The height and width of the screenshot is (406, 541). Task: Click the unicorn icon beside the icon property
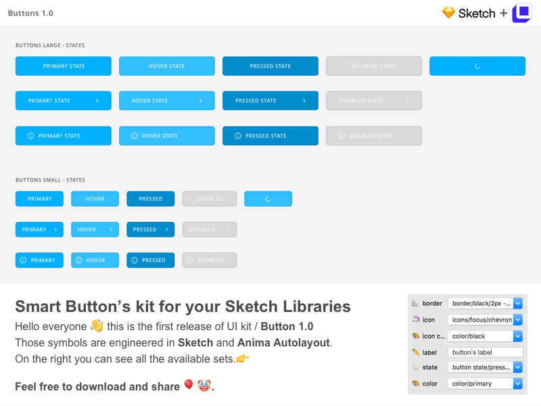point(415,319)
